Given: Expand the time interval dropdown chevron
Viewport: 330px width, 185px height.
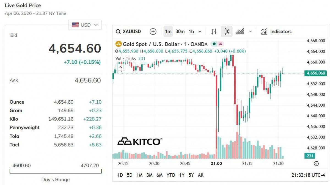Looking at the screenshot, I should pos(200,32).
